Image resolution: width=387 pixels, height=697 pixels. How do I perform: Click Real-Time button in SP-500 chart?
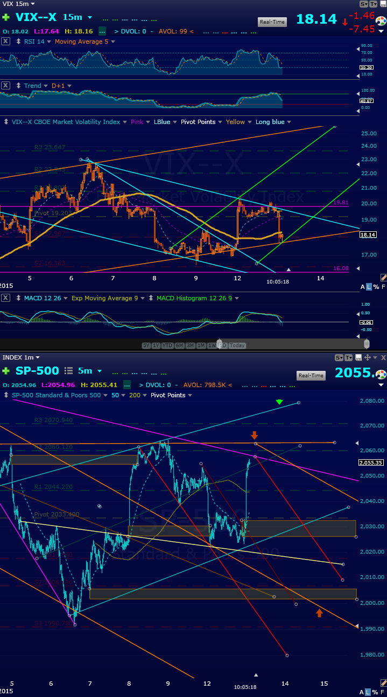click(311, 375)
